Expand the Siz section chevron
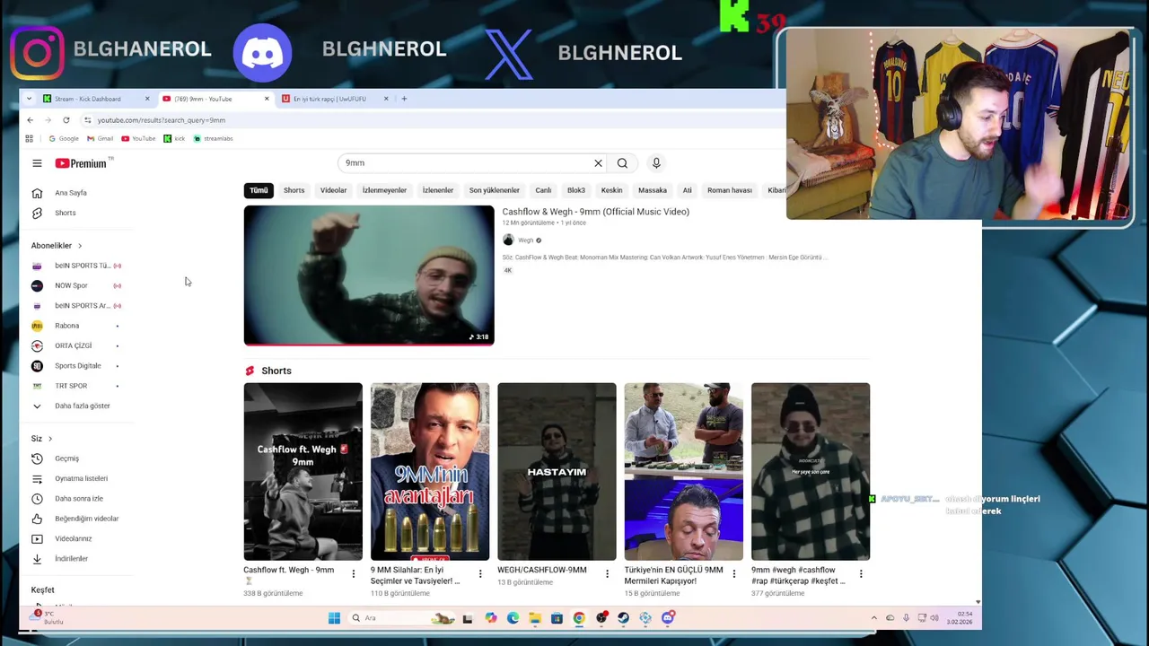The width and height of the screenshot is (1149, 646). 49,439
